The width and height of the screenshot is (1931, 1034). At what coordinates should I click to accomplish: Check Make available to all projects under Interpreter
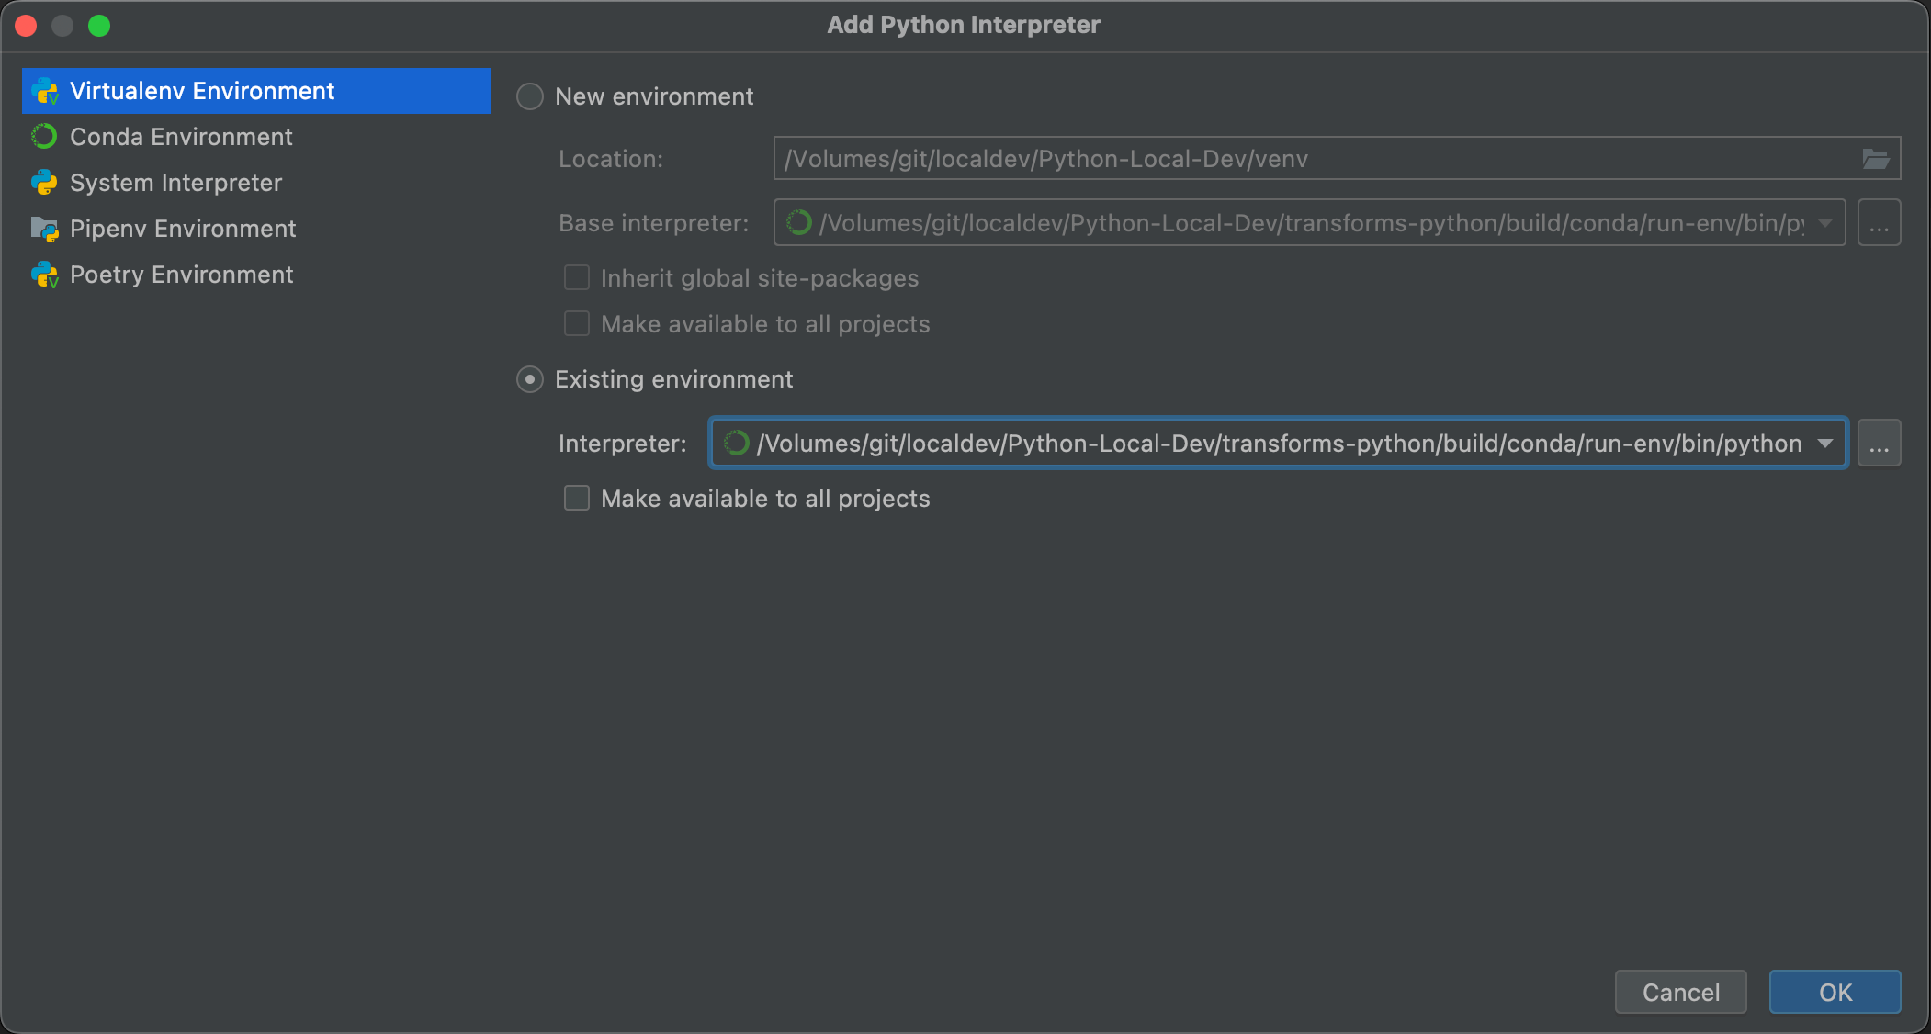(577, 498)
